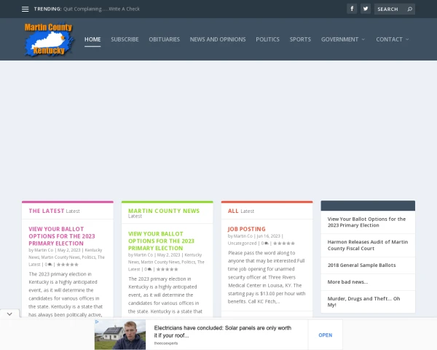Open the Twitter social icon

coord(366,9)
